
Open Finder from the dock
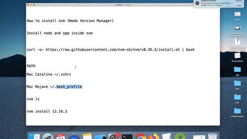click(x=34, y=136)
